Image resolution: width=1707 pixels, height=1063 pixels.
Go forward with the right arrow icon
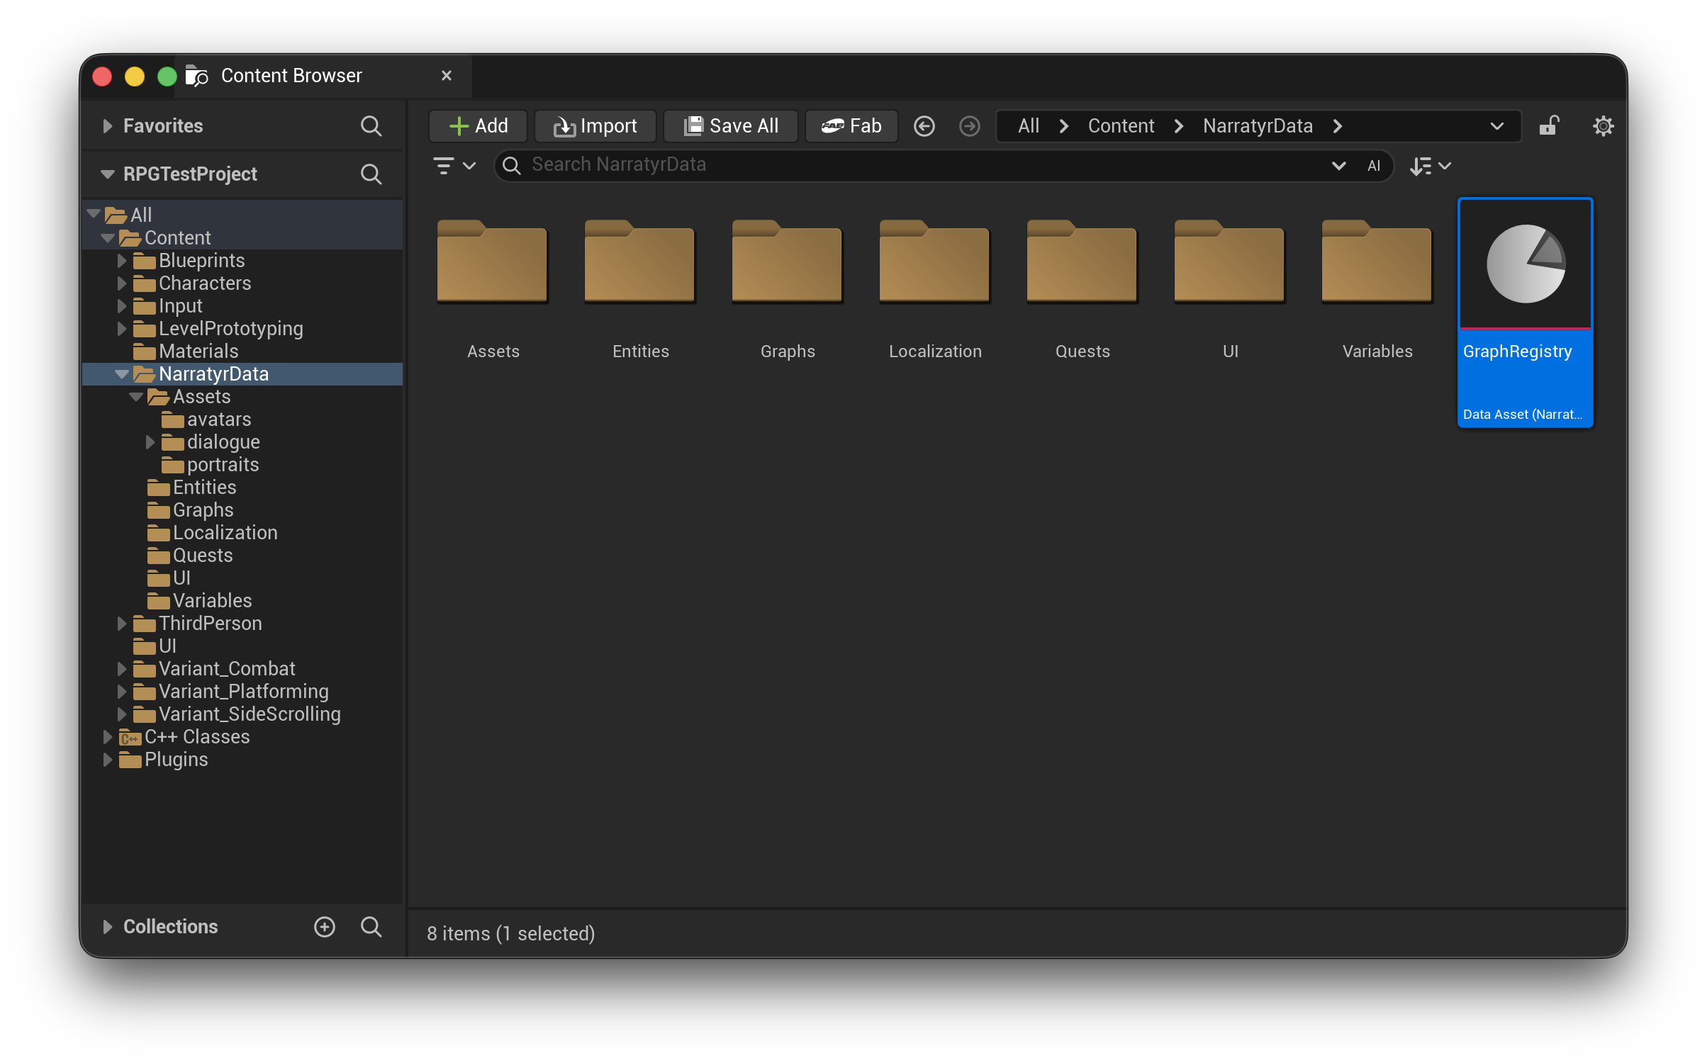pos(969,126)
